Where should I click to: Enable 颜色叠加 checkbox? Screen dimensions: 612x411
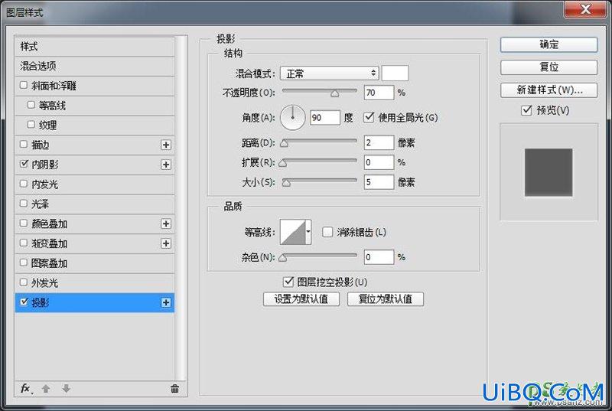pos(24,223)
